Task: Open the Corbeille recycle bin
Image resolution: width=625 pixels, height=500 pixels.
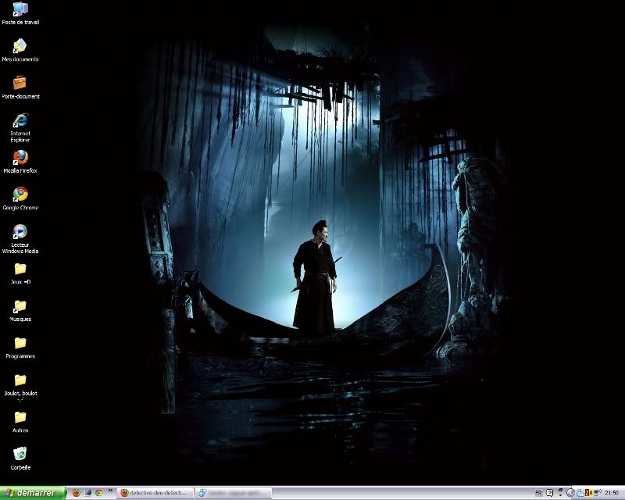Action: tap(20, 459)
